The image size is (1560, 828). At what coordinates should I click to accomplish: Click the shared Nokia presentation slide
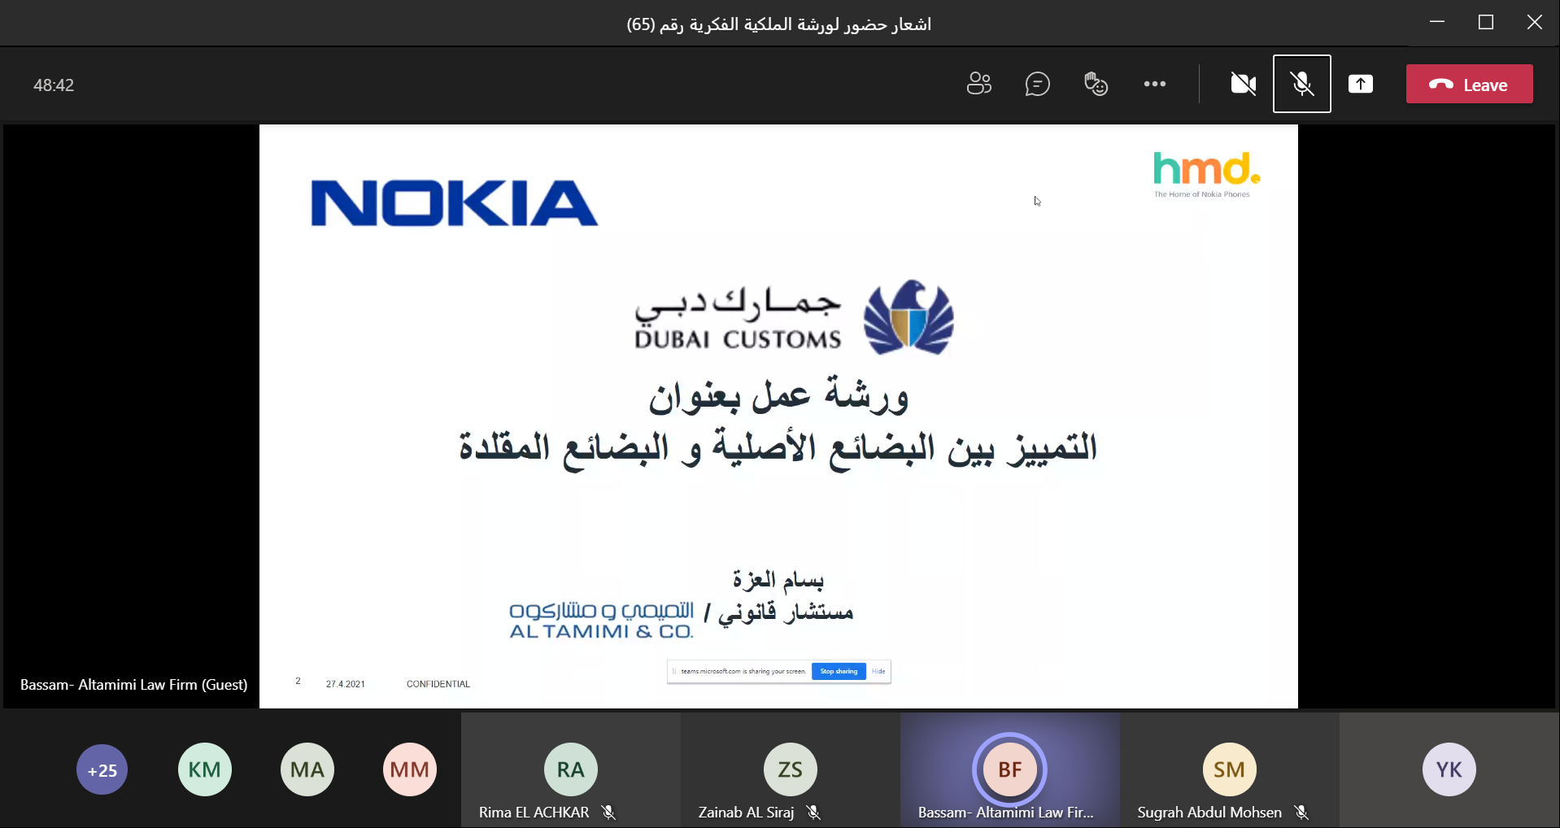click(x=778, y=416)
